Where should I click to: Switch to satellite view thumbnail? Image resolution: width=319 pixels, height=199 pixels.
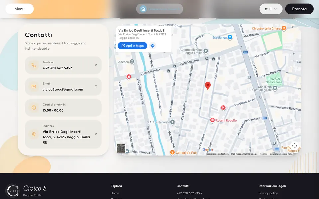[121, 148]
